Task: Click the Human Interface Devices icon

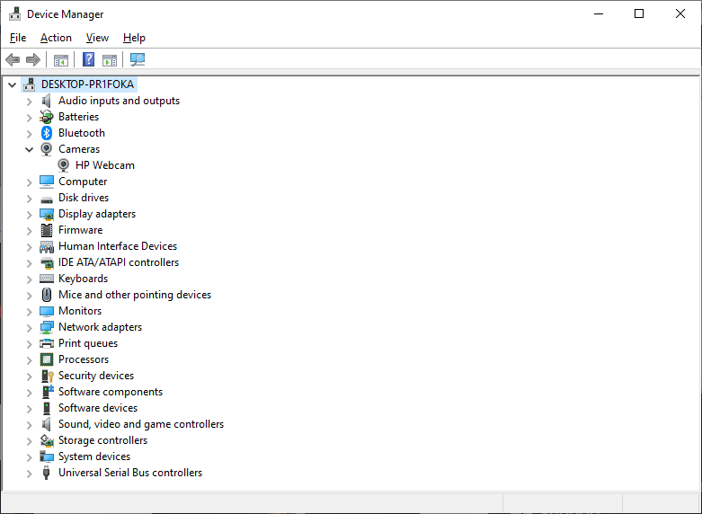Action: [x=47, y=246]
